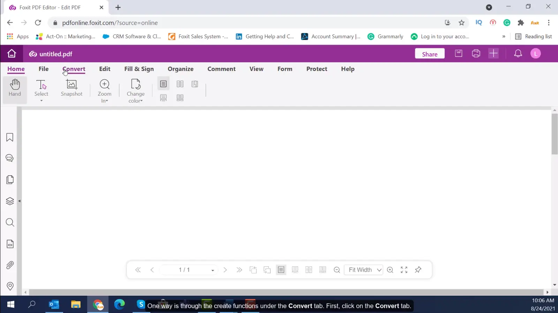Open the Help tab

tap(348, 69)
